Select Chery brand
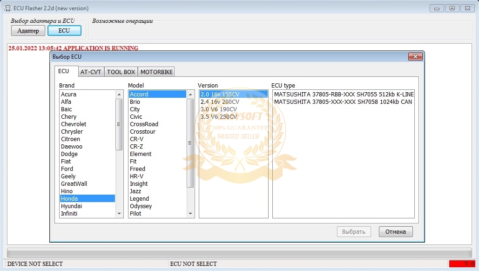This screenshot has height=271, width=479. (x=88, y=117)
